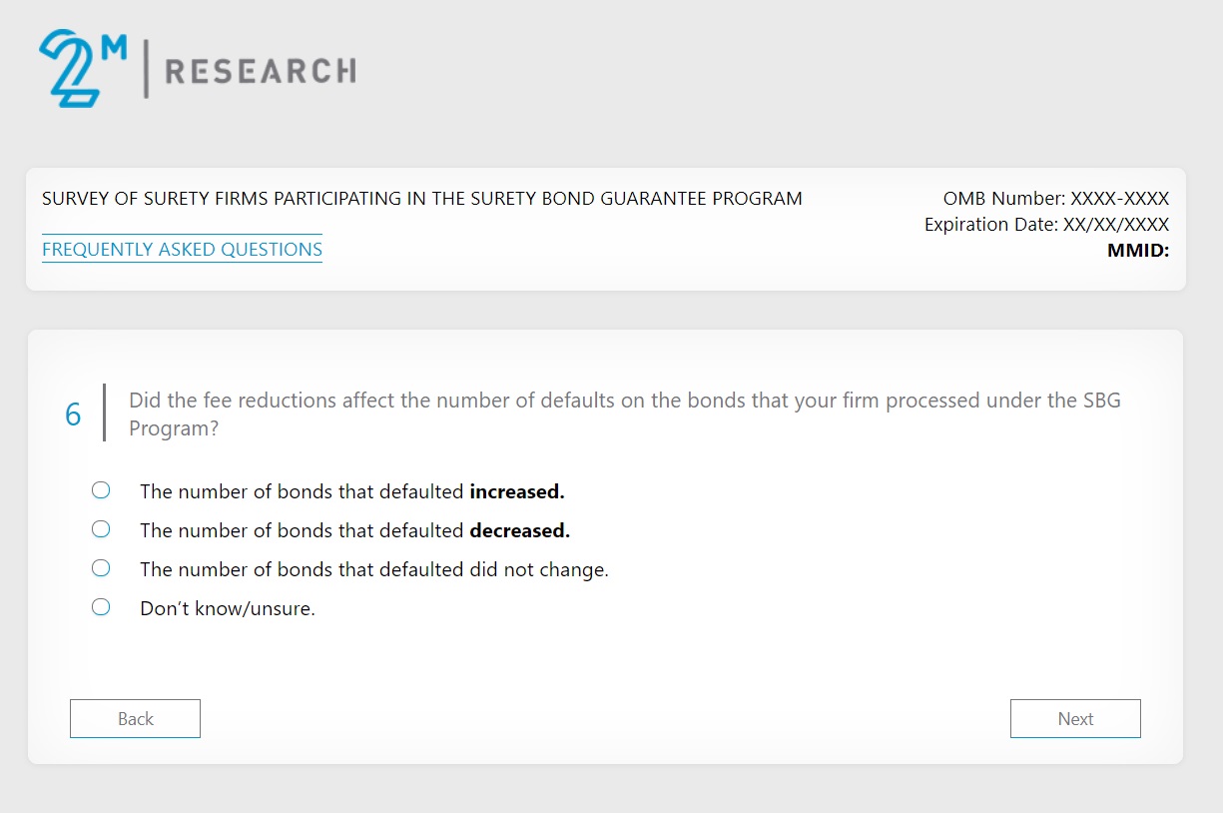Click the blue question number 6
Image resolution: width=1223 pixels, height=813 pixels.
73,414
